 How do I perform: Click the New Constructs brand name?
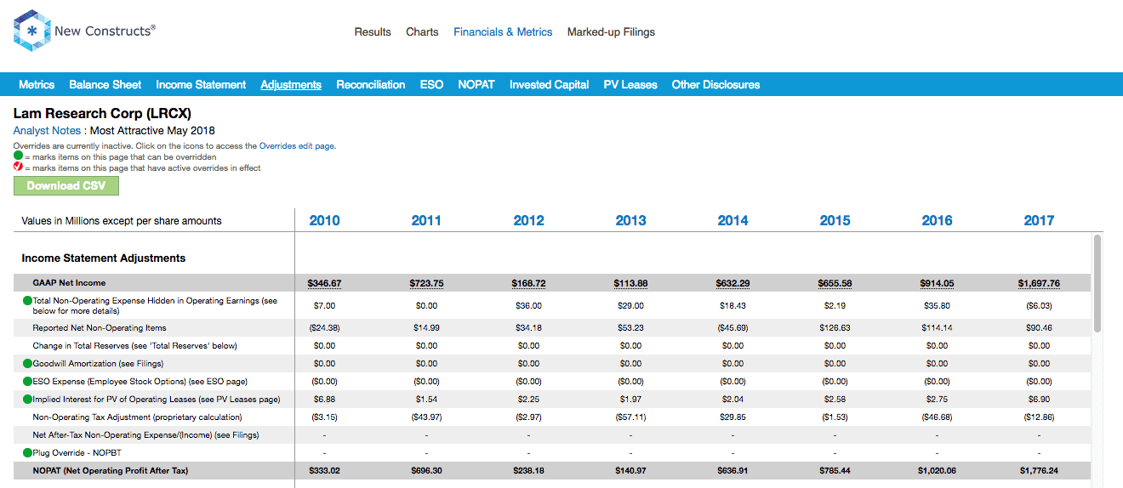105,31
